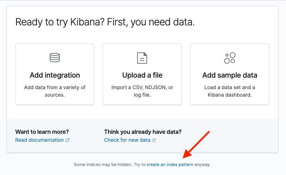This screenshot has height=175, width=286.
Task: Click the database icon for Add integration
Action: pos(55,58)
